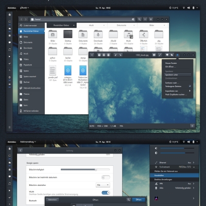Open Drahtlos-Einstellungen in system menu
Viewport: 206px width, 206px height.
(175, 179)
